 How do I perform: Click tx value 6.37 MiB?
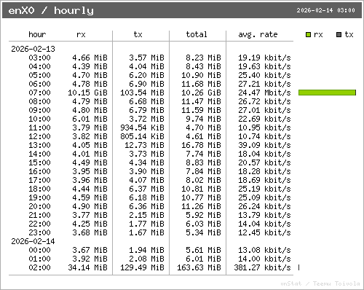coord(146,189)
